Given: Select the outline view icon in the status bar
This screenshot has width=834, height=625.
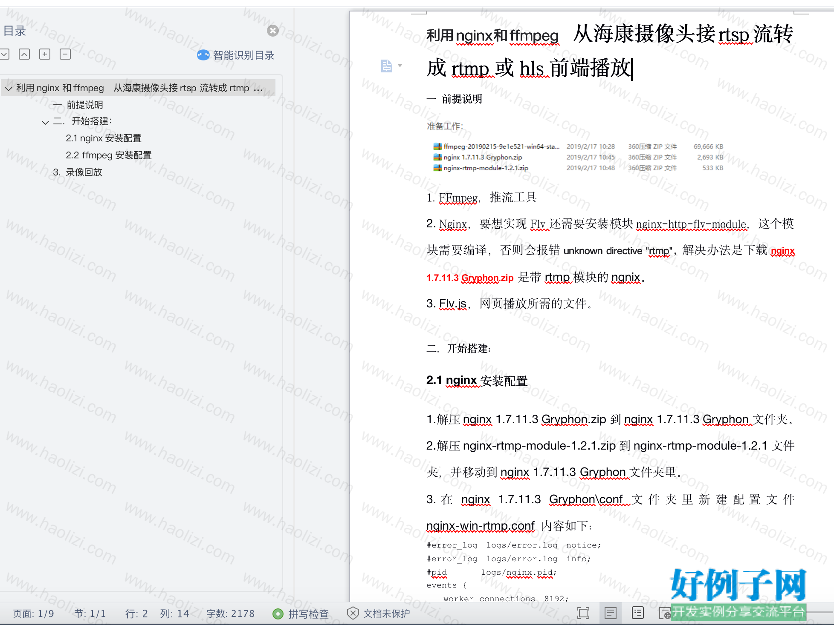Looking at the screenshot, I should [638, 613].
